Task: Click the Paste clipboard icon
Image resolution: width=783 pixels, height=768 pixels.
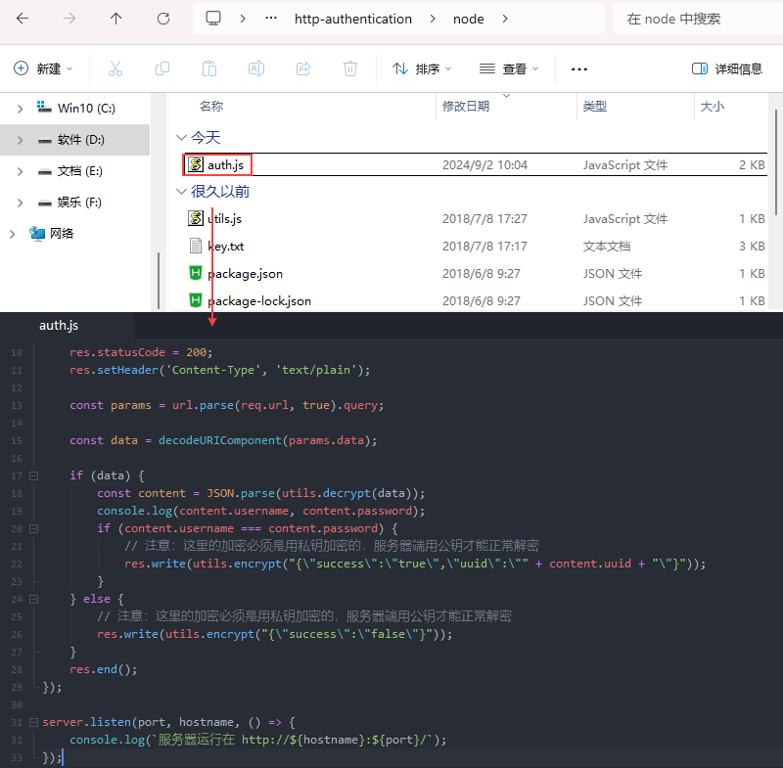Action: tap(209, 68)
